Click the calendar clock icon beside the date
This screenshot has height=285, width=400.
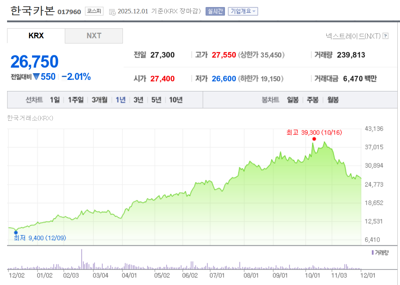[x=112, y=12]
